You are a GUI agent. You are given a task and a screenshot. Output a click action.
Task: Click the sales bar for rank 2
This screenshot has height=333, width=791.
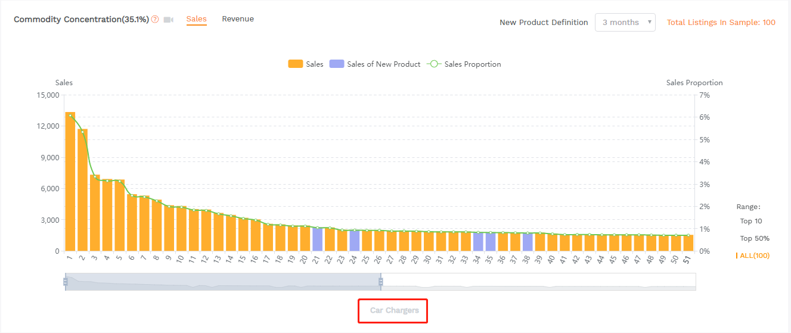83,191
